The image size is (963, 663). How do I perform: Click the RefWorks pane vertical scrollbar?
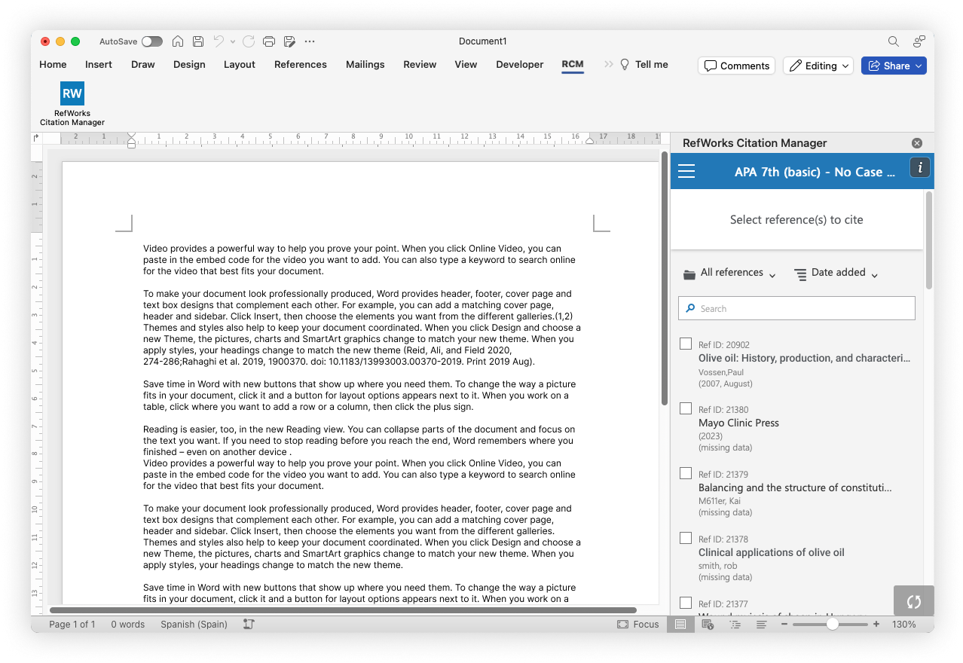point(929,241)
